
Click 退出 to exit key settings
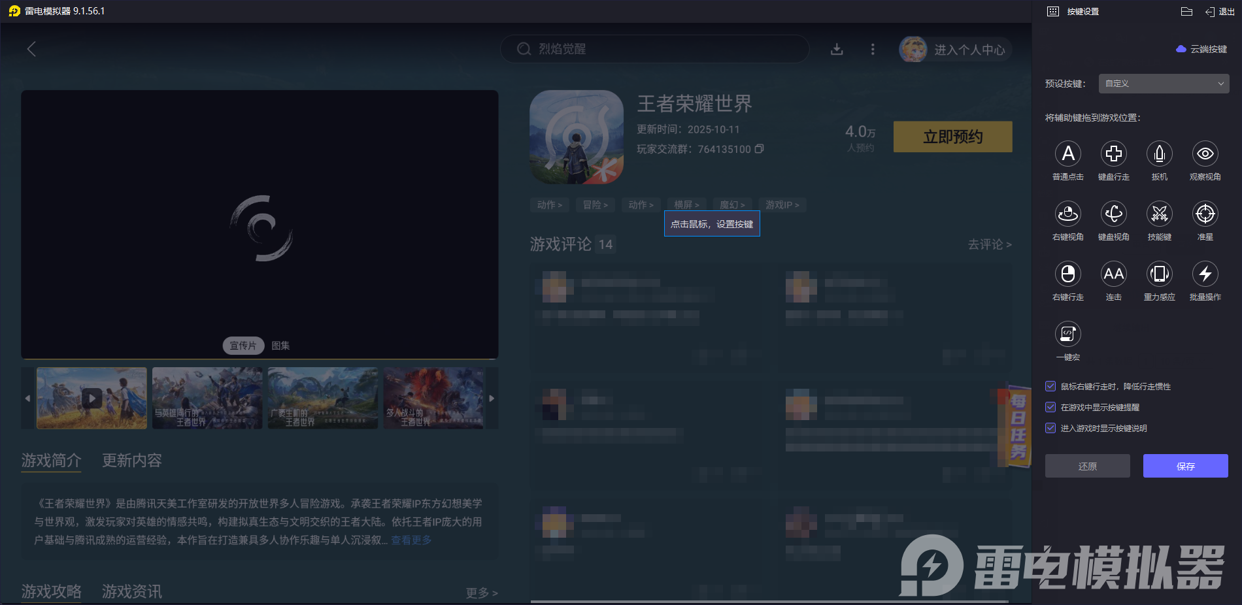[x=1220, y=11]
